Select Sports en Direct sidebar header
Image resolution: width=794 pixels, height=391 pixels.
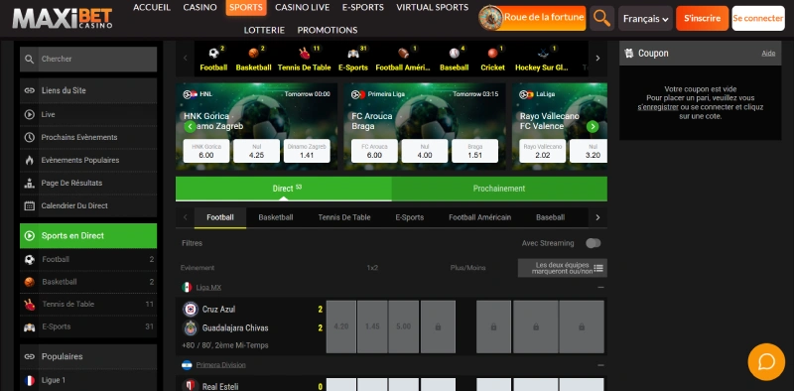click(88, 235)
